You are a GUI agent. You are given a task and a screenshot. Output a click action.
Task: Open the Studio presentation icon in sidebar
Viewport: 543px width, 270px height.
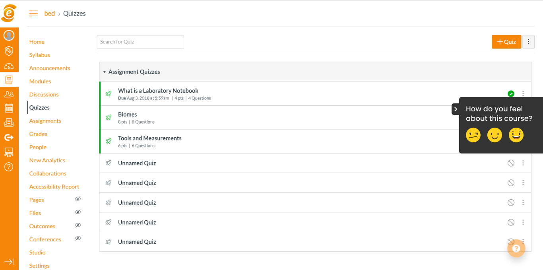9,152
